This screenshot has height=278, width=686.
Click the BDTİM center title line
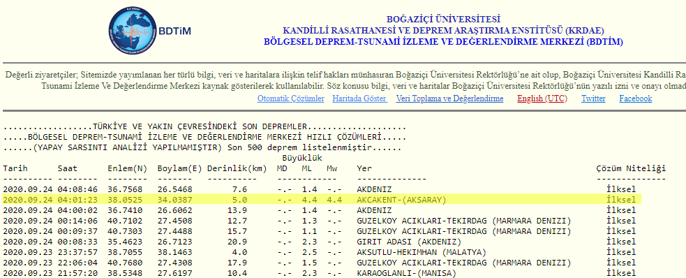point(443,42)
